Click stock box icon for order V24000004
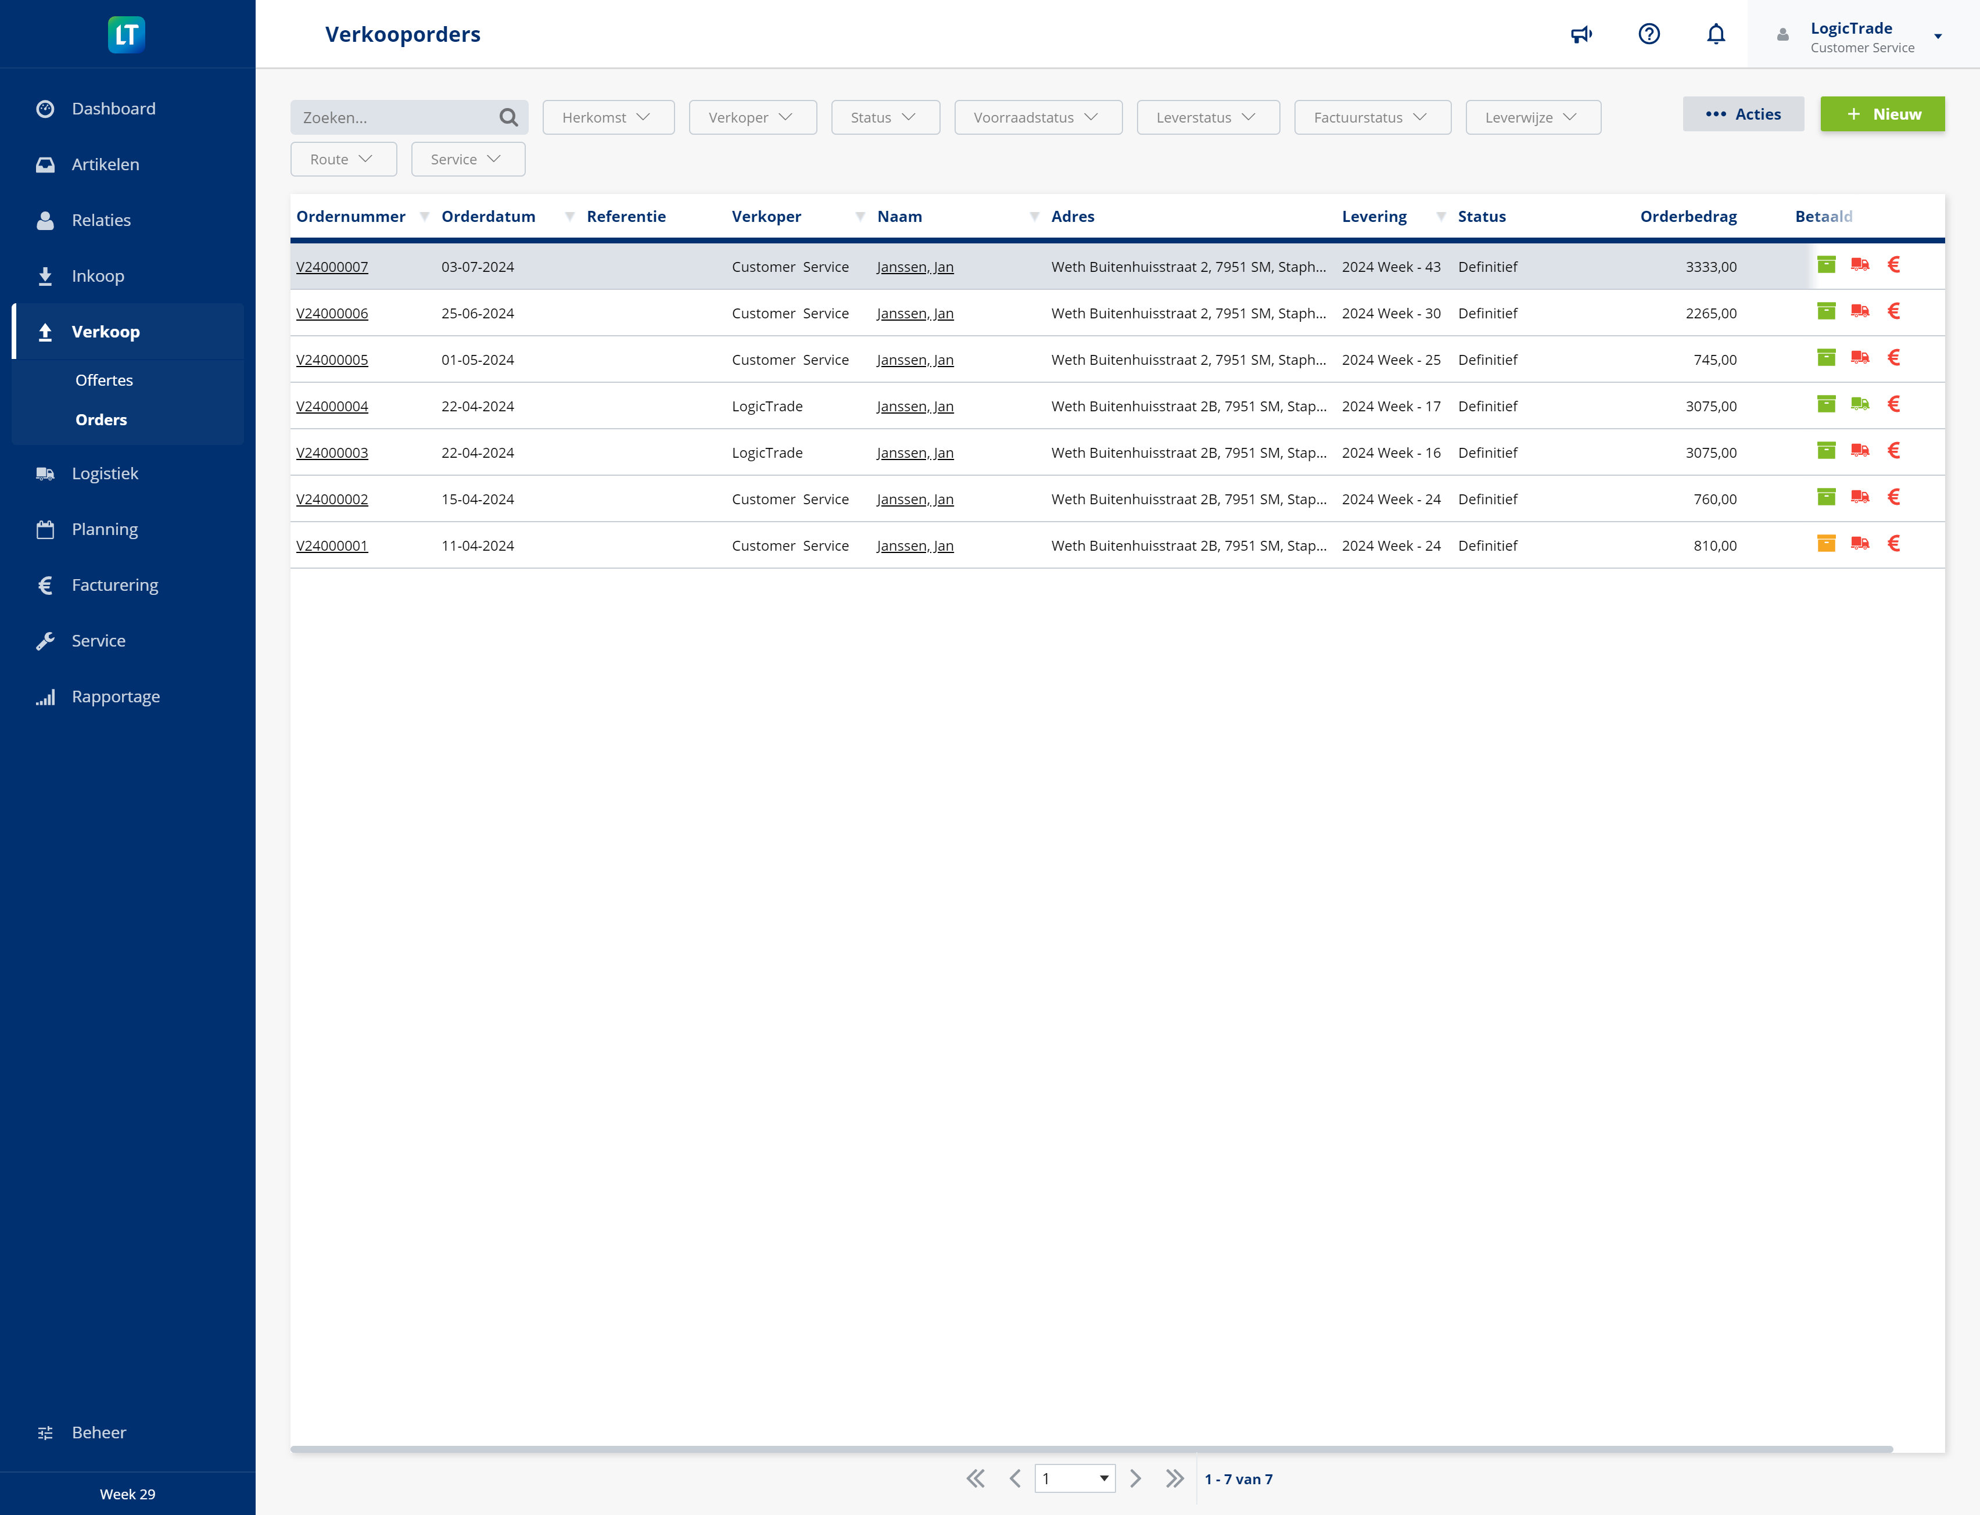The width and height of the screenshot is (1980, 1515). (1827, 404)
